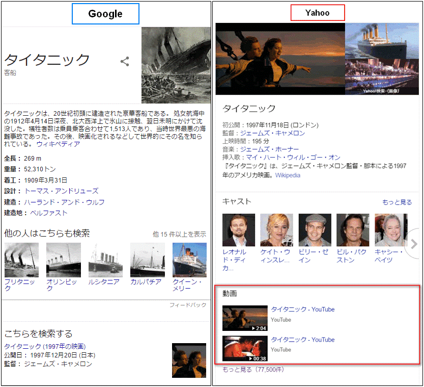Open build location link ベルファスト

click(49, 213)
